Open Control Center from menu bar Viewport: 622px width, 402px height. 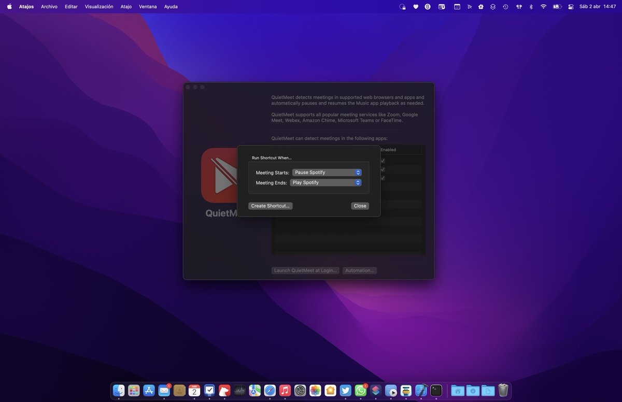tap(571, 7)
